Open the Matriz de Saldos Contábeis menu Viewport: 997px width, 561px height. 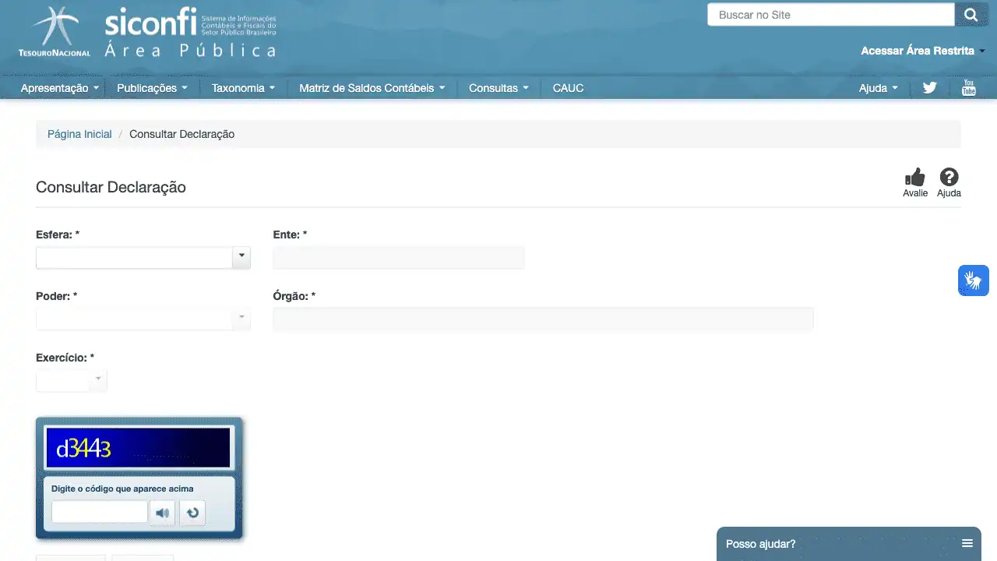click(372, 88)
